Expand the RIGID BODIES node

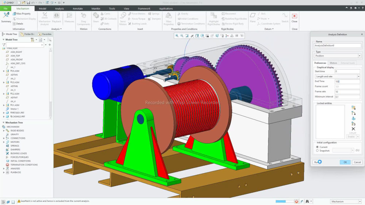4,131
